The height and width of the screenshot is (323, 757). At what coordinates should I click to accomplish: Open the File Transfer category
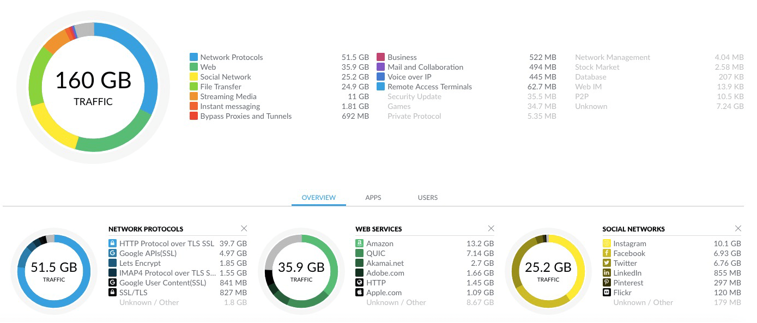221,87
